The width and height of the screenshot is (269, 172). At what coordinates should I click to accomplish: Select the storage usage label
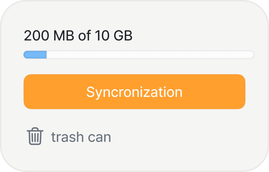(x=78, y=36)
